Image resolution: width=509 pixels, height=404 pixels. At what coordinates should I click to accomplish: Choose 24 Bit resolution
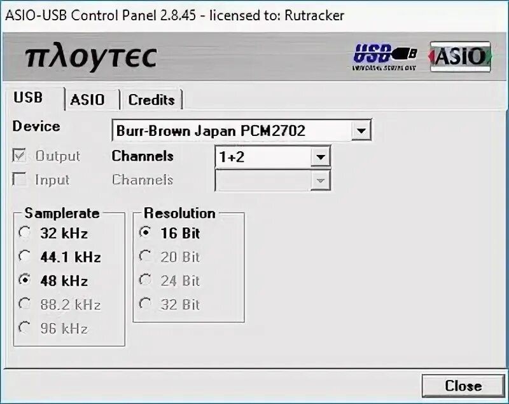[x=145, y=279]
